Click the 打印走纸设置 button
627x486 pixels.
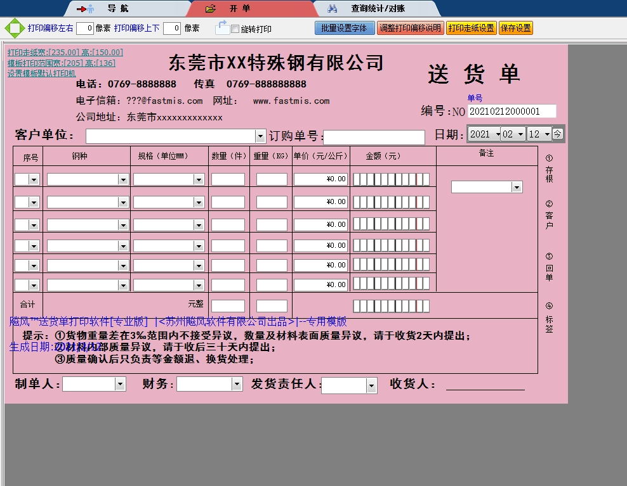[x=471, y=29]
